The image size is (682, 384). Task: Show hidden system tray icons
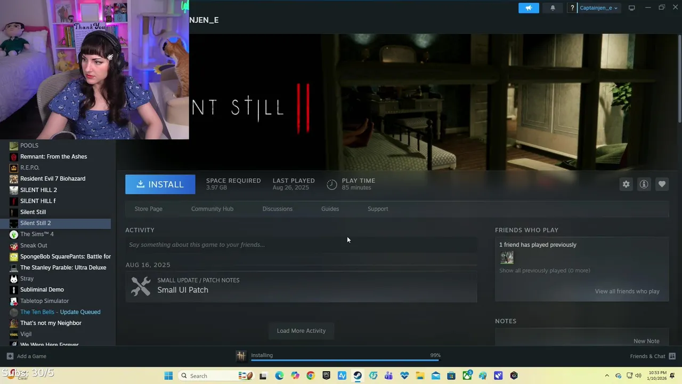click(606, 376)
